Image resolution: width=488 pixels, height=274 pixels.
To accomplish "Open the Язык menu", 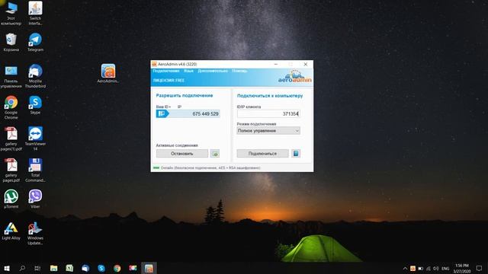I will point(188,71).
